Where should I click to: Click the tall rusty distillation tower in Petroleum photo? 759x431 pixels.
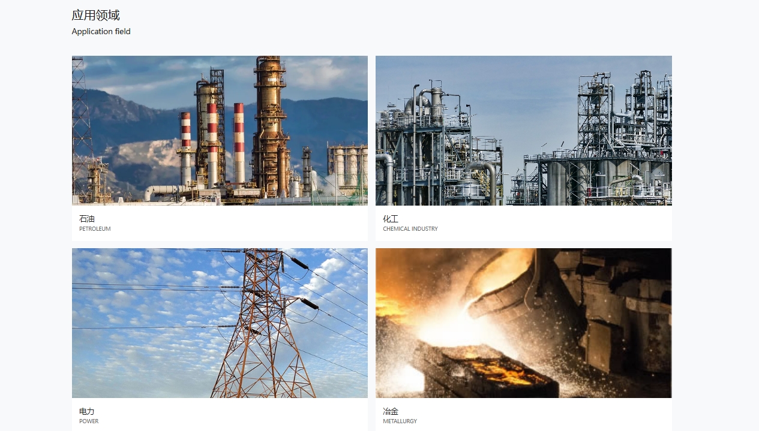pos(270,126)
